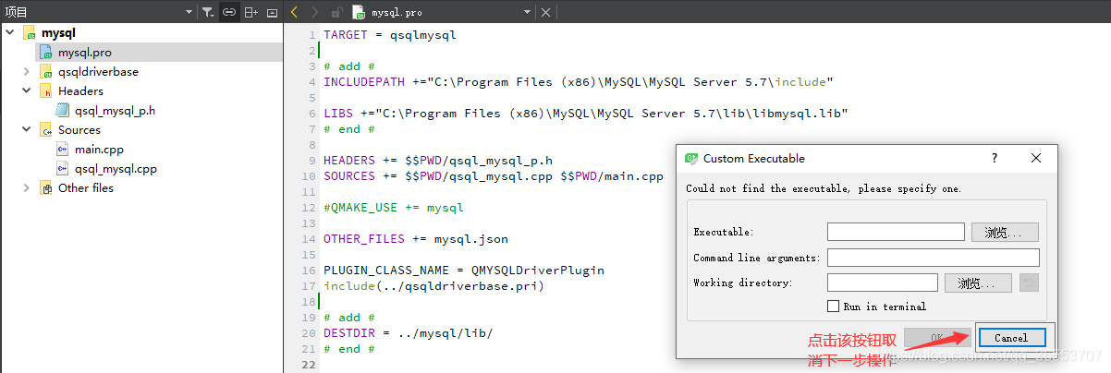
Task: Click the Headers folder icon
Action: click(46, 90)
